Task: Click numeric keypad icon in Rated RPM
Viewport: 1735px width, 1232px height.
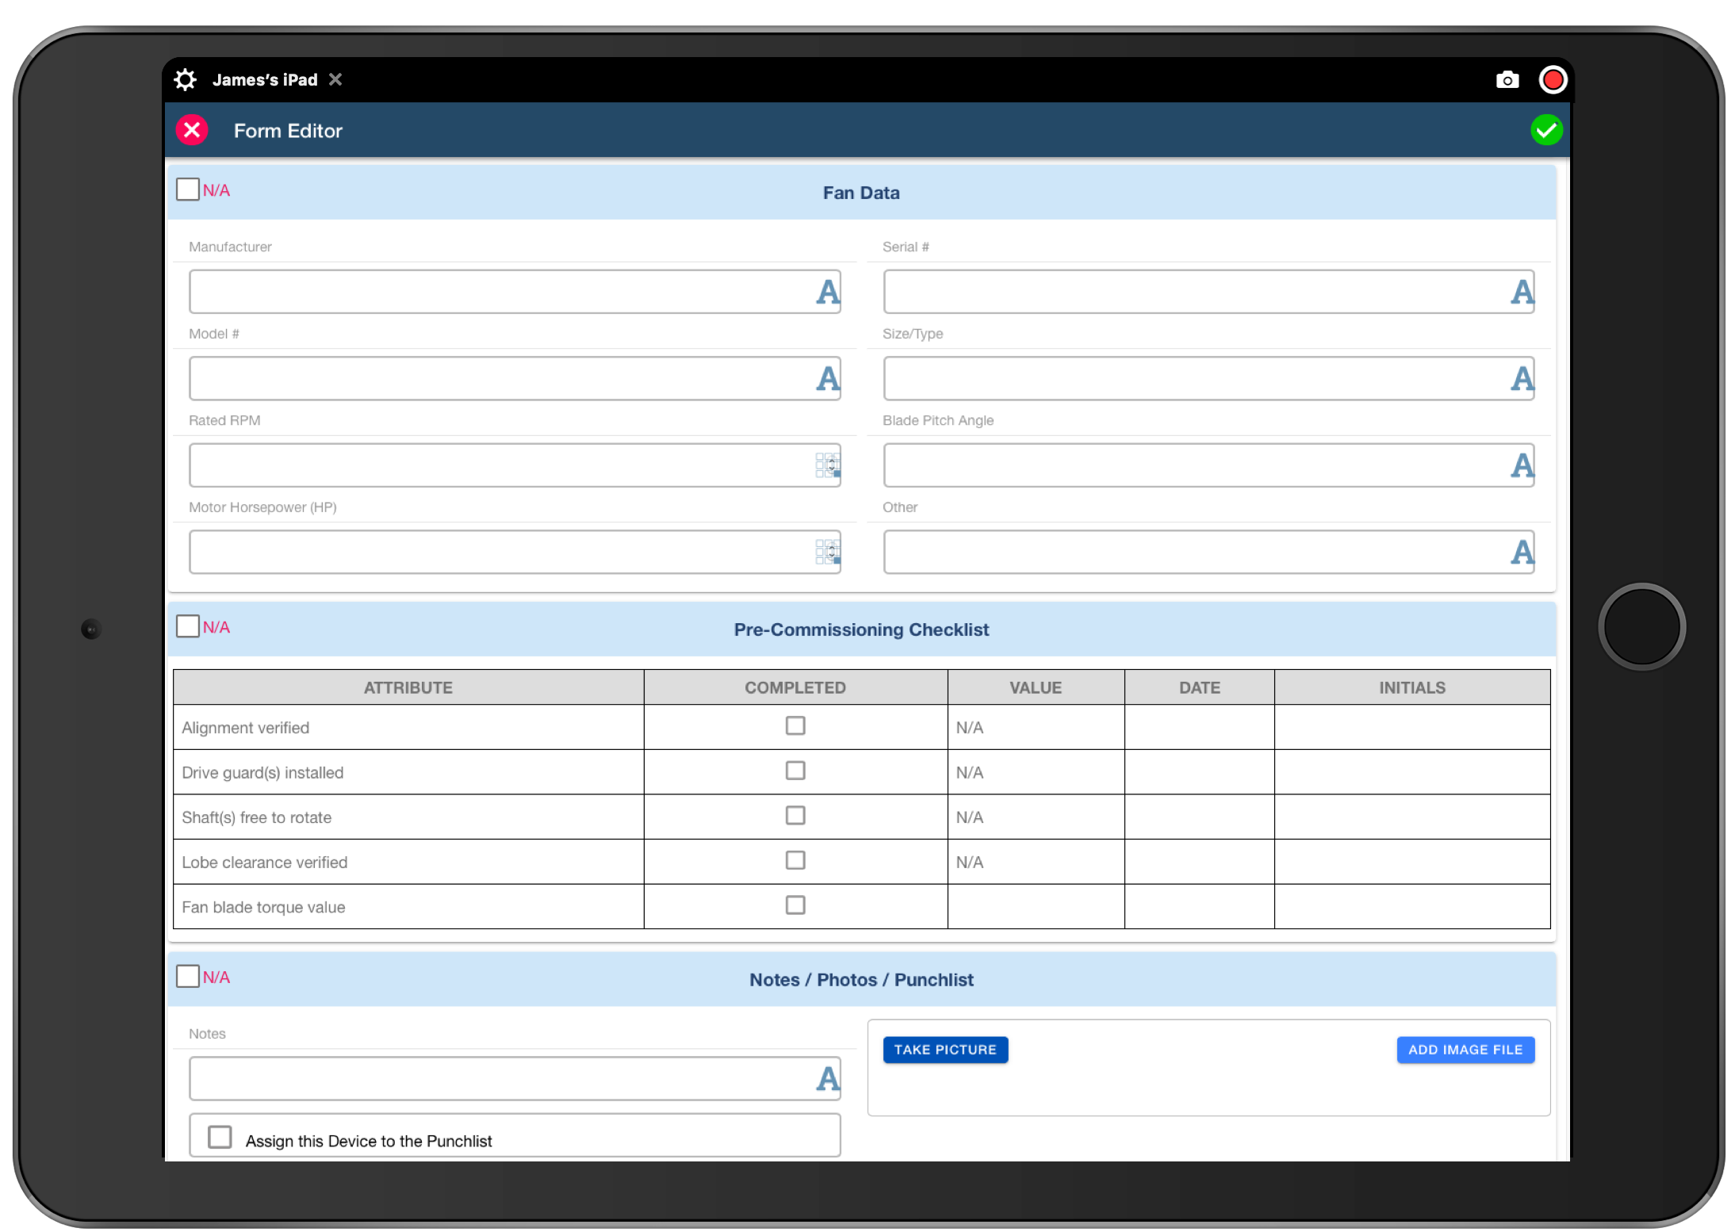Action: [x=827, y=465]
